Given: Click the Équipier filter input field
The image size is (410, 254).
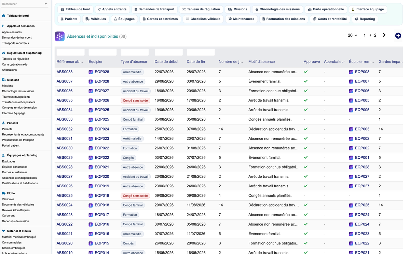Looking at the screenshot, I should coord(102,52).
